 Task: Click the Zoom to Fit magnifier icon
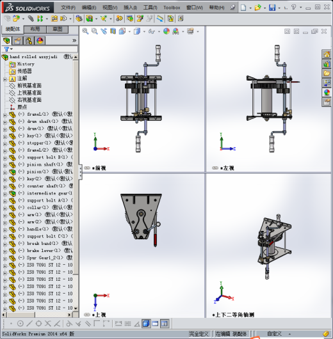pos(85,31)
